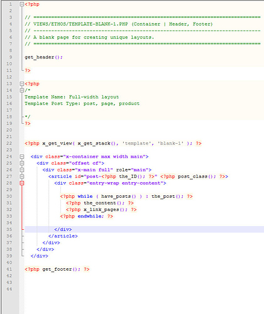Collapse the offset cf div fold marker
Viewport: 264px width, 314px height.
point(22,163)
